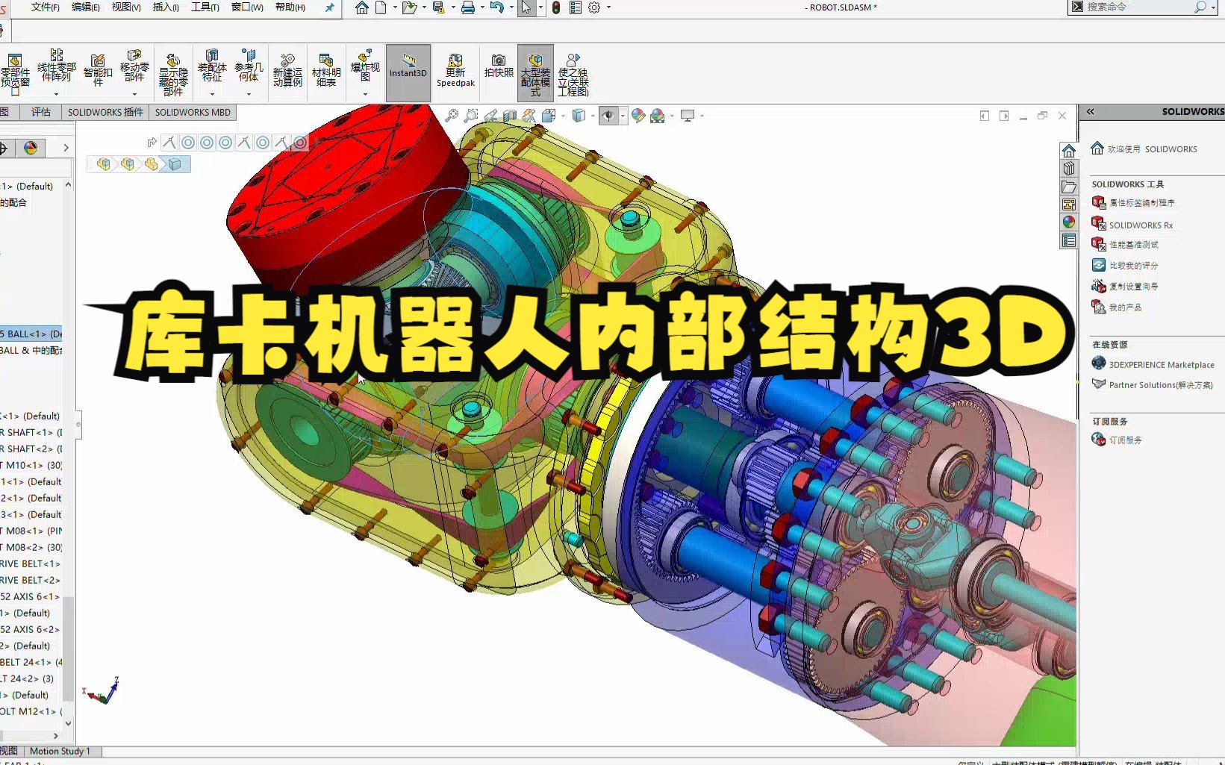Click Edit Appearance color ball icon
Viewport: 1225px width, 765px height.
[x=638, y=116]
